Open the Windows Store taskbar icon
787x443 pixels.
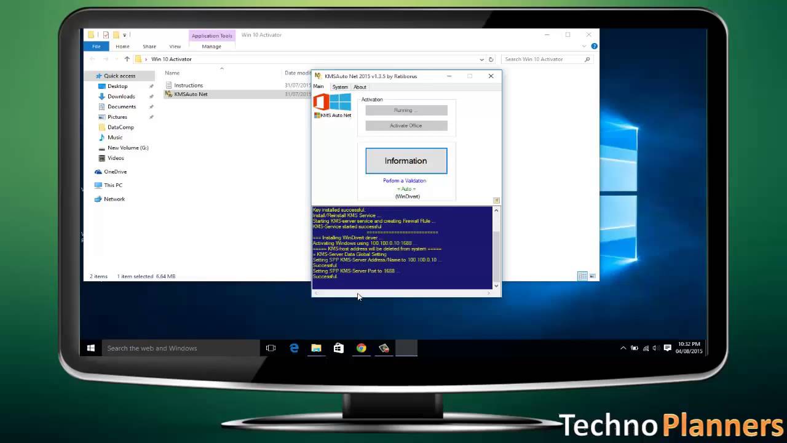[339, 348]
